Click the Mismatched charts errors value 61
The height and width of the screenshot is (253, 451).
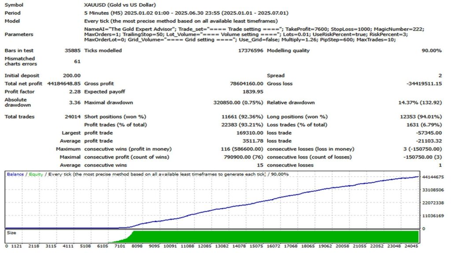coord(77,61)
